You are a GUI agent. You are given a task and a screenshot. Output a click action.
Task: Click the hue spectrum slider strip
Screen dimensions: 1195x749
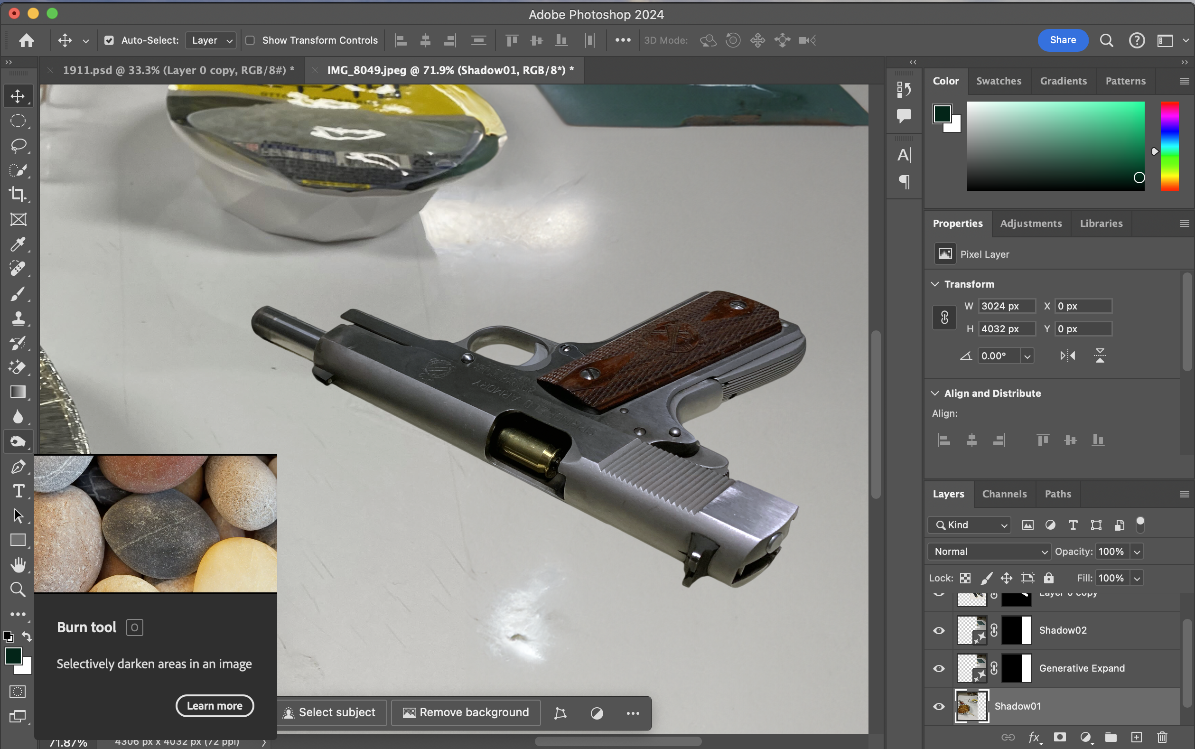[x=1169, y=146]
